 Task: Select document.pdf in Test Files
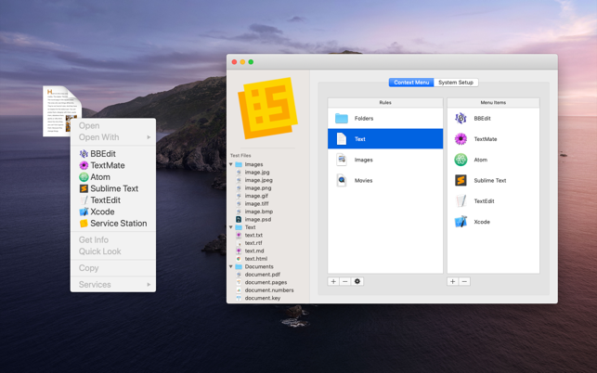point(263,275)
